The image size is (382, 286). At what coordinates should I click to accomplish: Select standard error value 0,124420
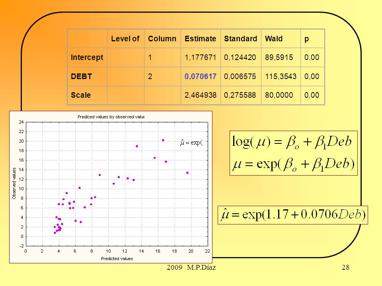(240, 57)
